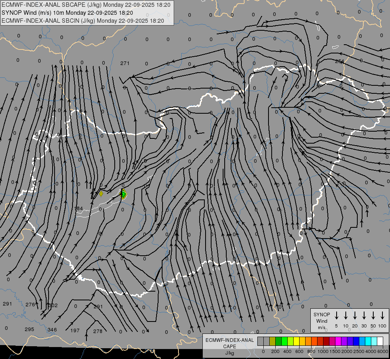Click the small olive CAPE spot on map

(x=101, y=193)
